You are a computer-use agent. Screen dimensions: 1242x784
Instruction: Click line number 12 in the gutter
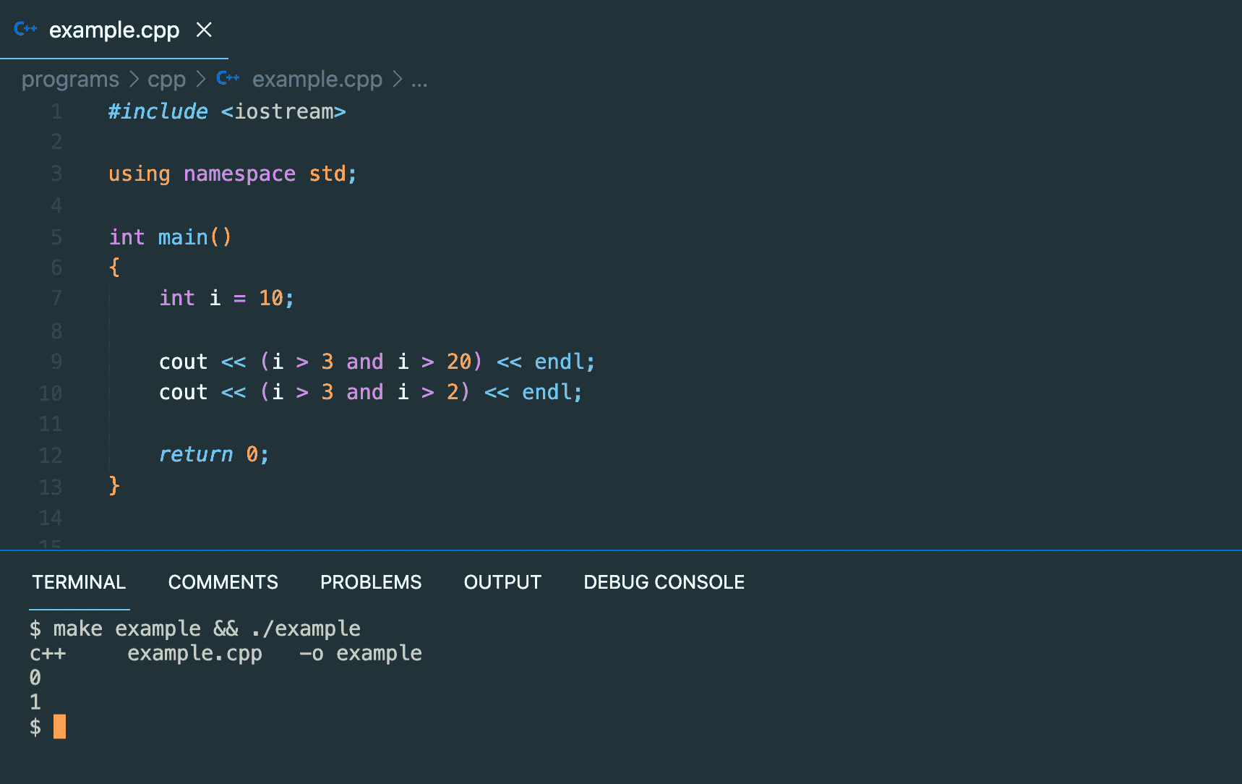(51, 456)
